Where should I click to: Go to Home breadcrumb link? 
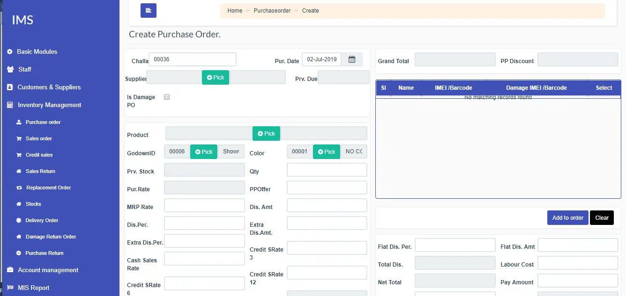235,11
